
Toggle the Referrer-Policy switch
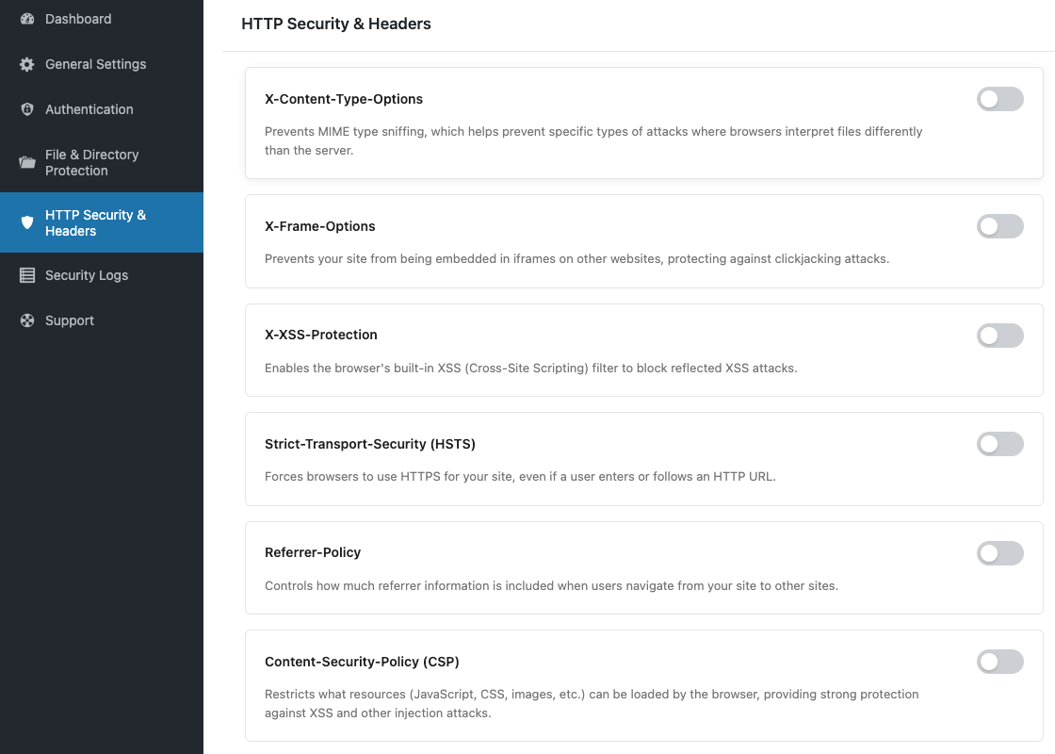[x=999, y=553]
